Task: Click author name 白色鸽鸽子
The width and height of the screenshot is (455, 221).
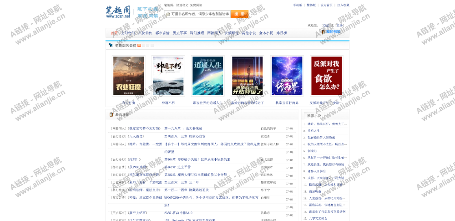Action: click(268, 128)
